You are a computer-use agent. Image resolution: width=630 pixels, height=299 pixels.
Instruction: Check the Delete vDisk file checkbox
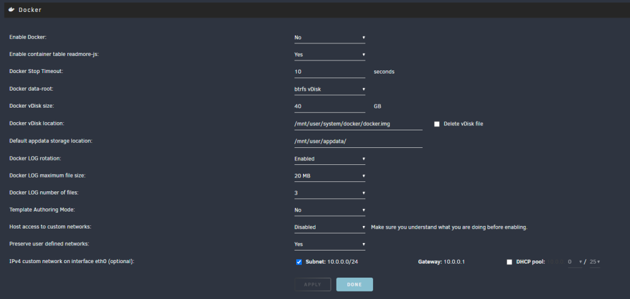(x=437, y=124)
